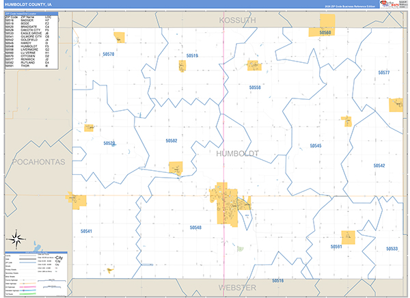Screen dimensions: 410x298
Task: Click ZIP label 50533 on map
Action: coord(392,249)
